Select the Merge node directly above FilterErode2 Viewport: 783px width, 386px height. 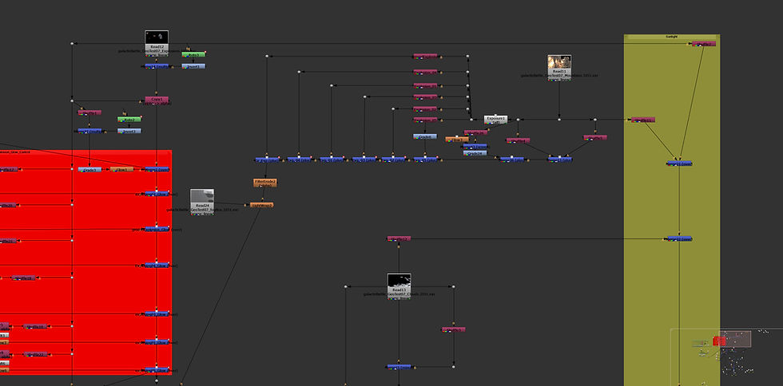coord(267,160)
